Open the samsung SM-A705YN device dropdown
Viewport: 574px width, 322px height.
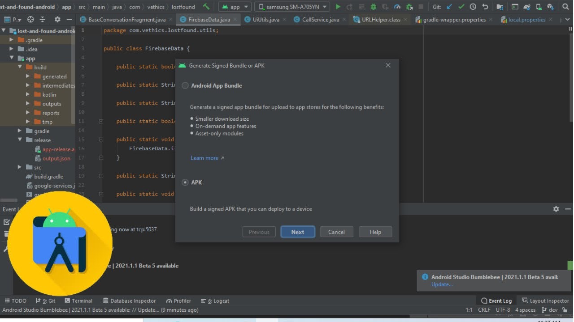tap(292, 7)
